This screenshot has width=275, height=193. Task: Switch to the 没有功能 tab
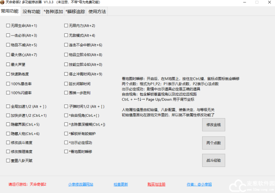click(x=32, y=11)
